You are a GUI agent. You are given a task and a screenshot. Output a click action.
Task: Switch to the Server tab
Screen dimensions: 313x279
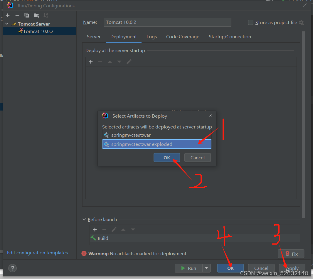click(94, 36)
